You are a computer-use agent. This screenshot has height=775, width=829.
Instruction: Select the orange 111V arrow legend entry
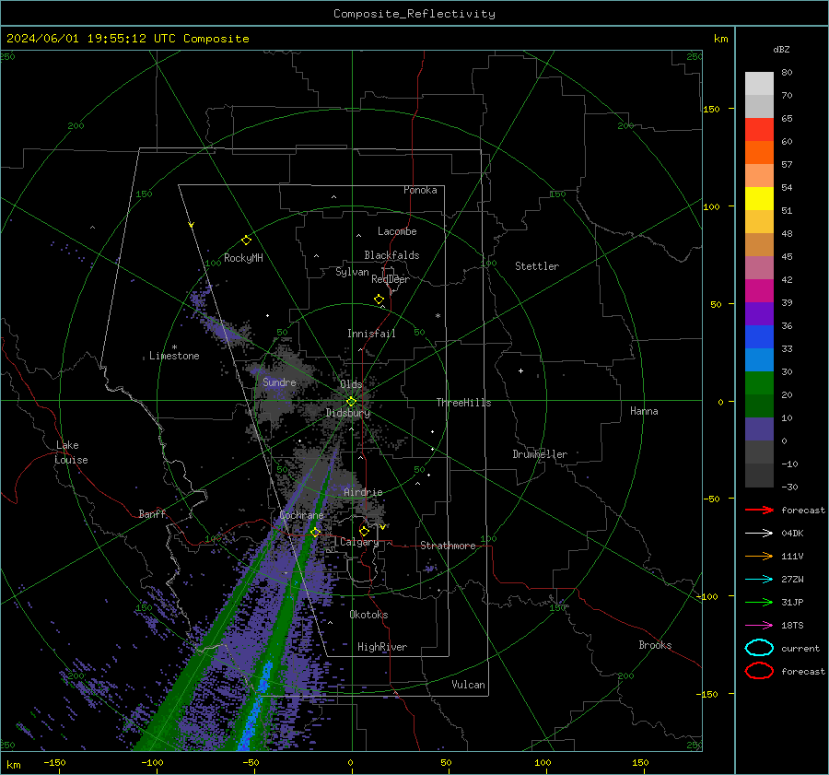pos(759,556)
